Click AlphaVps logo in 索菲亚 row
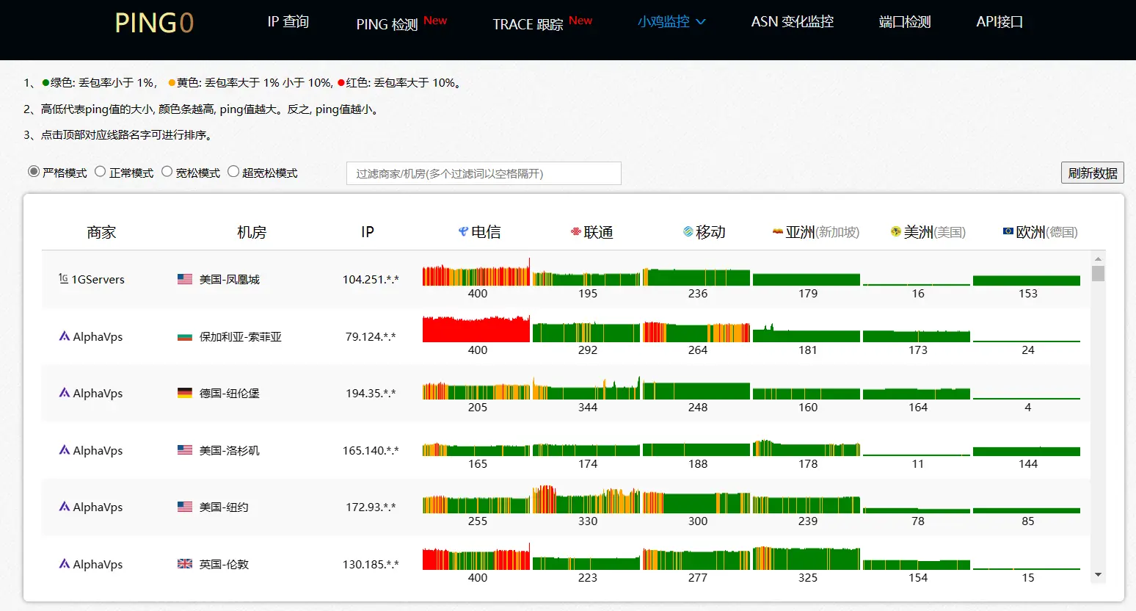The image size is (1136, 611). click(65, 336)
